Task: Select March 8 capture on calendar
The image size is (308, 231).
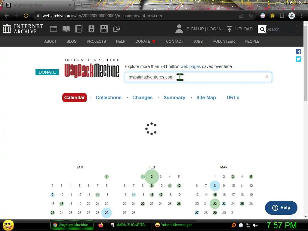Action: click(215, 186)
